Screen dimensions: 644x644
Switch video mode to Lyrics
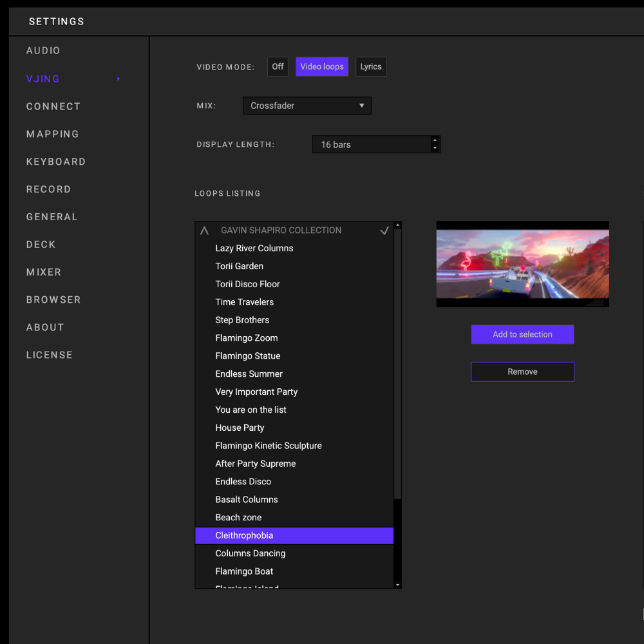[x=371, y=66]
